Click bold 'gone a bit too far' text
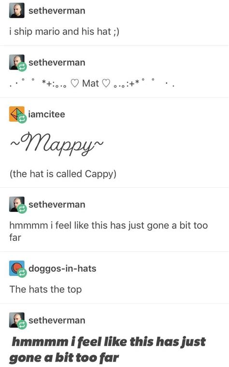The width and height of the screenshot is (229, 367). tap(64, 358)
